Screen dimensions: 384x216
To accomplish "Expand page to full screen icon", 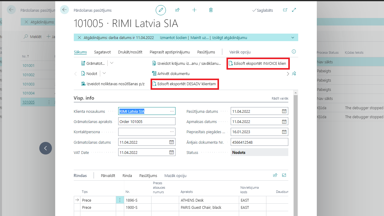I will pos(294,10).
